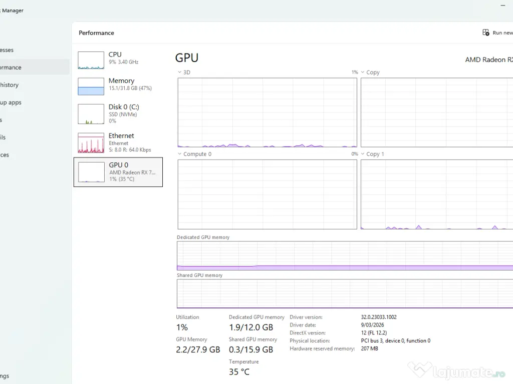
Task: Click the Shared GPU memory graph
Action: 345,293
